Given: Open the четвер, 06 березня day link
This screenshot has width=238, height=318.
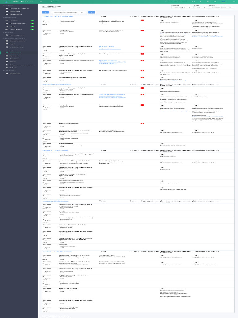Looking at the screenshot, I should 56,201.
